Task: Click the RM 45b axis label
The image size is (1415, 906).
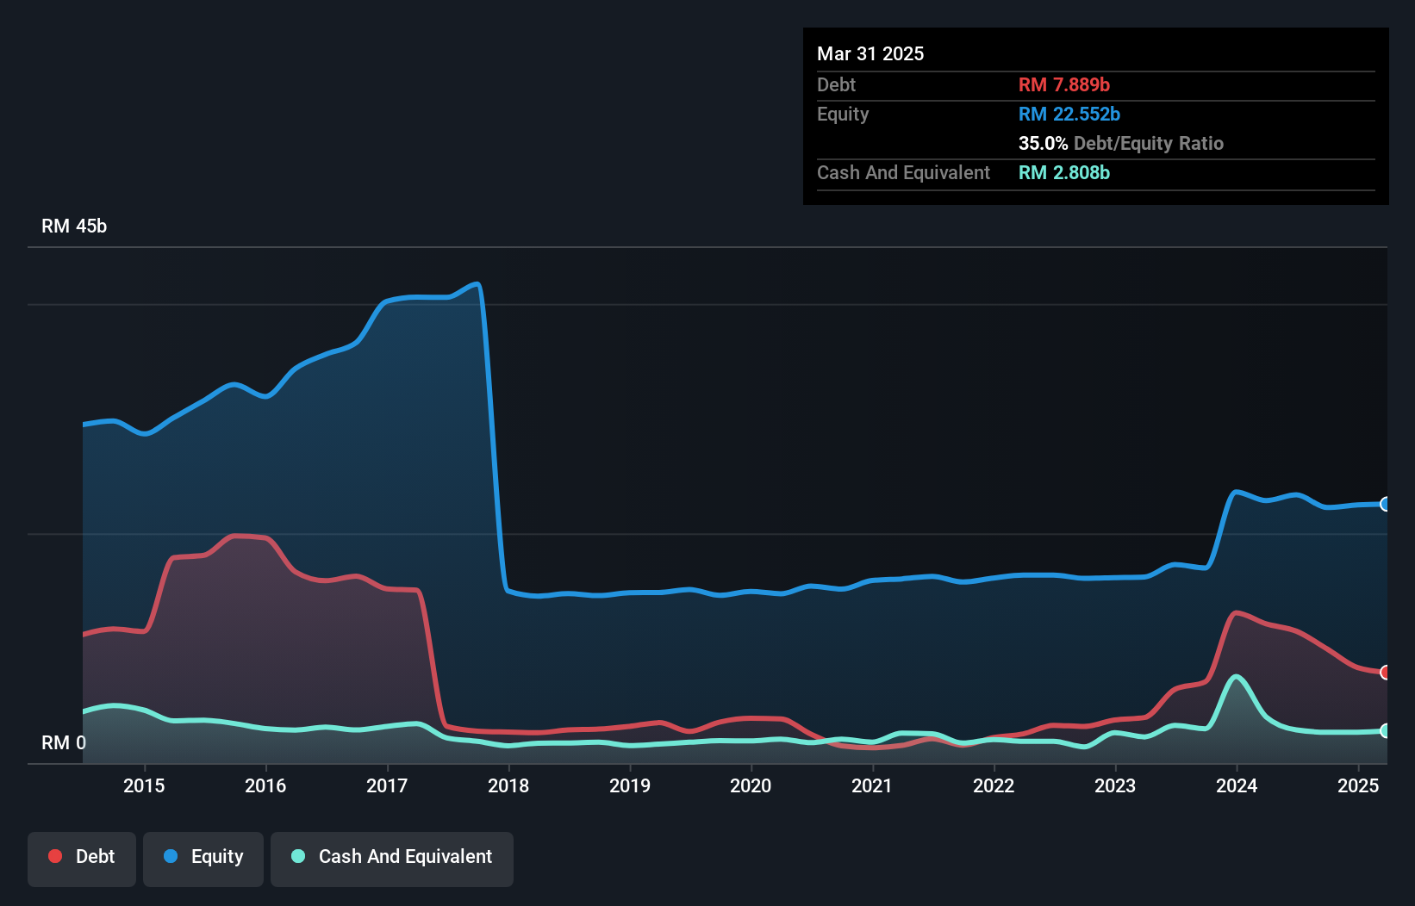Action: tap(74, 226)
